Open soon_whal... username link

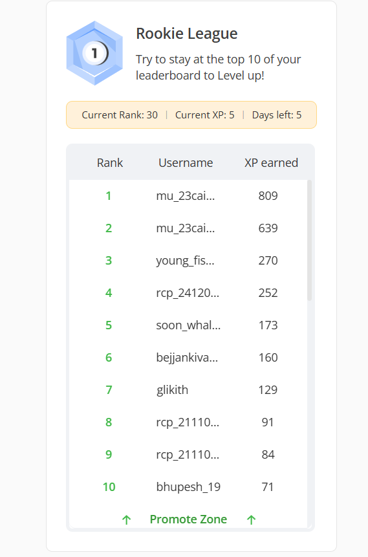click(x=188, y=325)
